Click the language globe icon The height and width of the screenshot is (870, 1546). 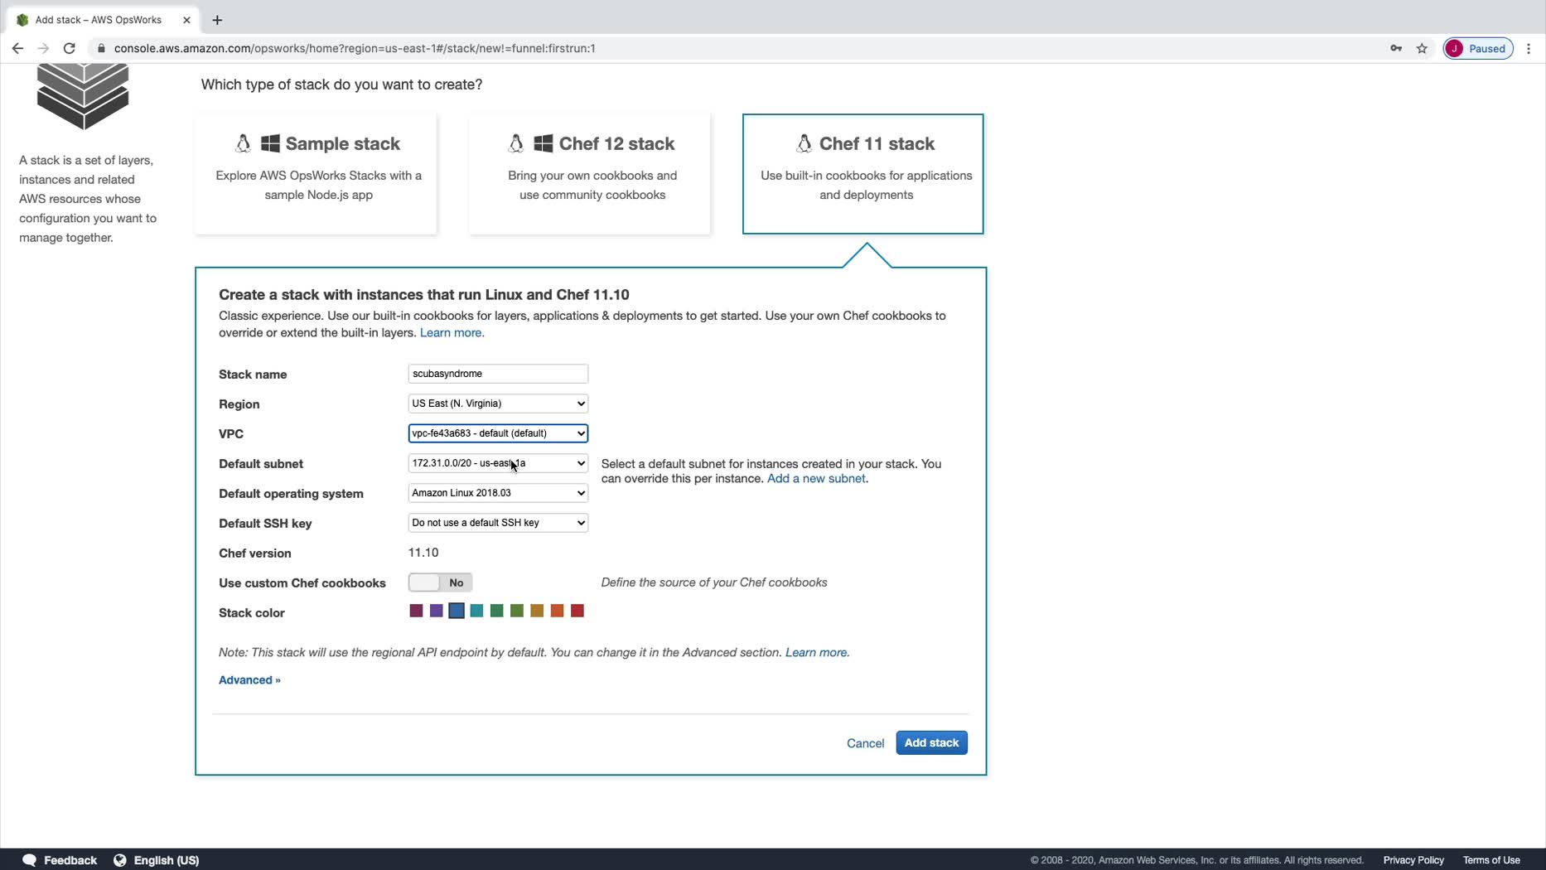120,860
